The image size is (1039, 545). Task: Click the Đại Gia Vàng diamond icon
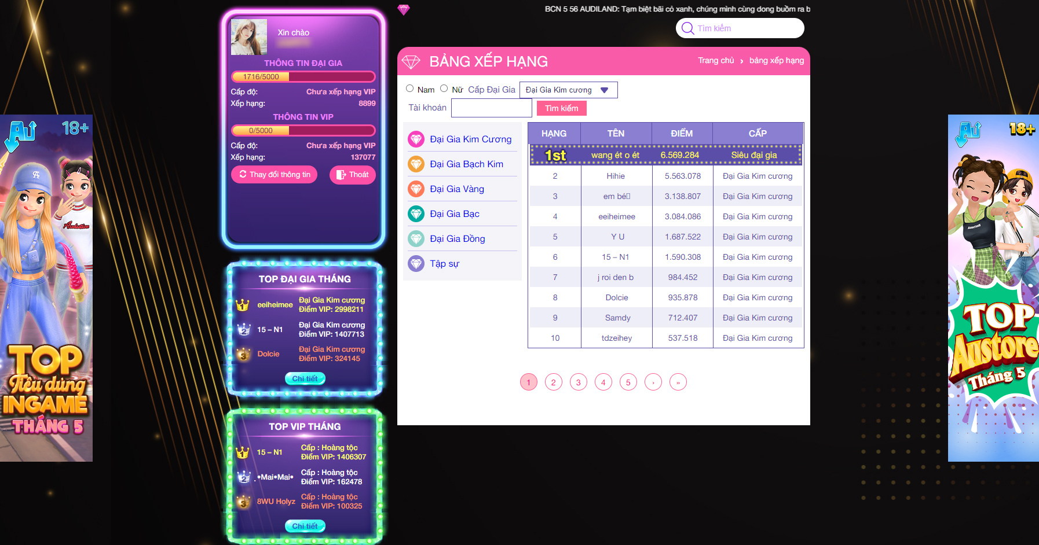416,189
